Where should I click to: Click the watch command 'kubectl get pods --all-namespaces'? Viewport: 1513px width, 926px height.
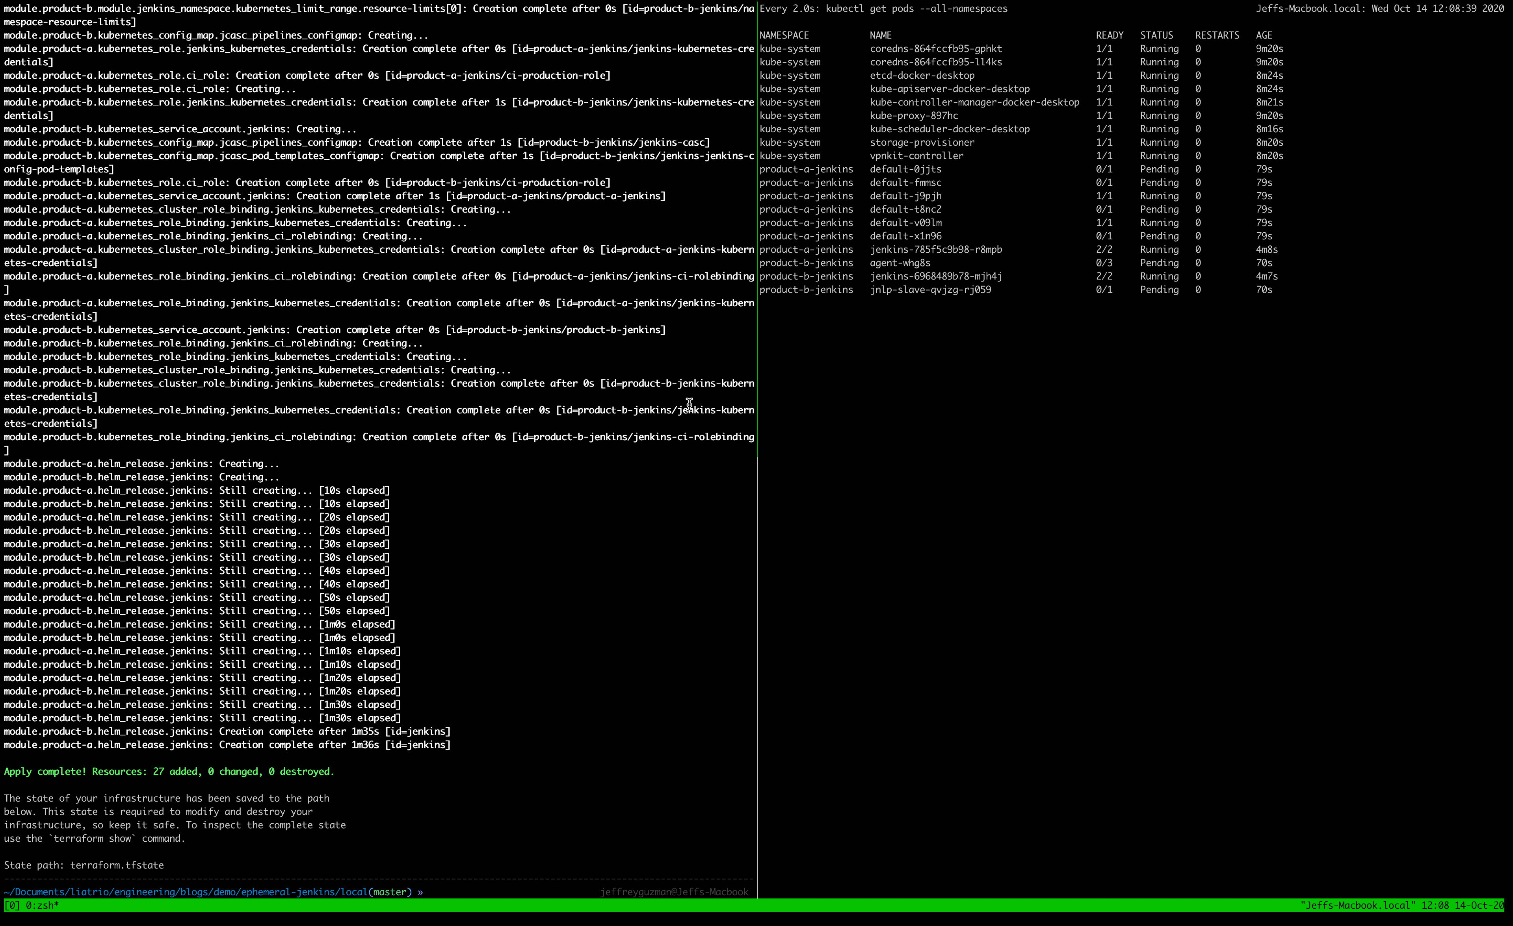(x=916, y=9)
